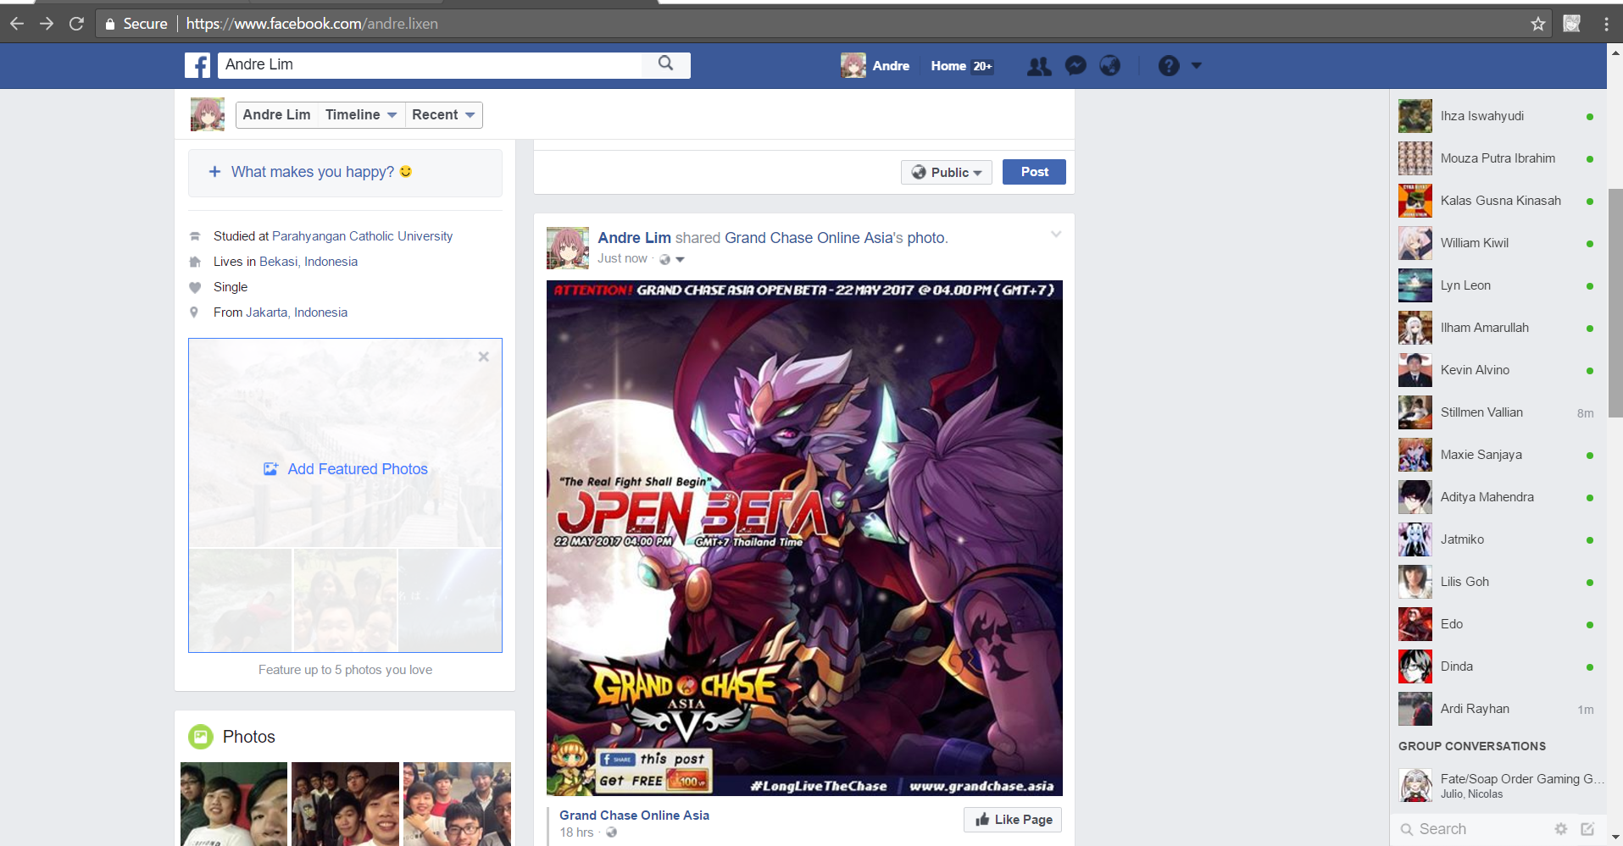
Task: Click the Like Page button
Action: coord(1013,820)
